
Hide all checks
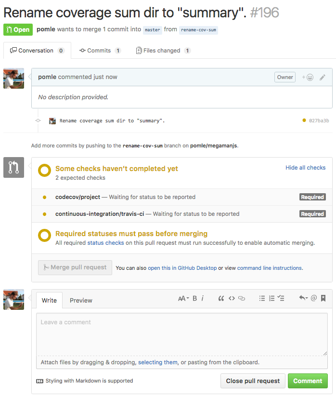pyautogui.click(x=305, y=168)
